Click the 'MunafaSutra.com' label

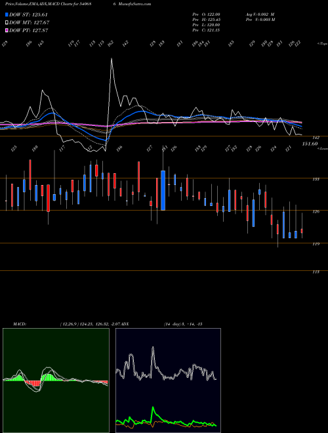click(134, 4)
